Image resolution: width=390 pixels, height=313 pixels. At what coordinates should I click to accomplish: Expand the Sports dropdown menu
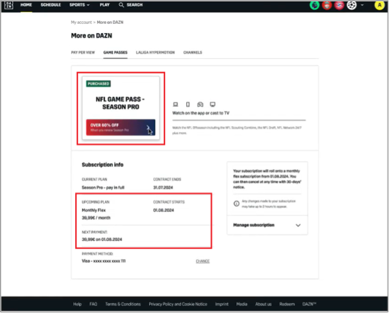[x=80, y=5]
